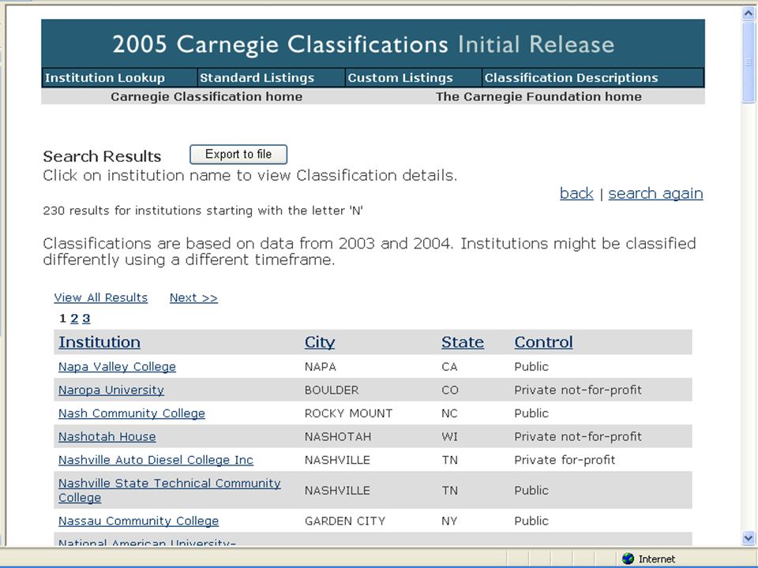The width and height of the screenshot is (758, 568).
Task: Open Napa Valley College details
Action: pos(117,367)
